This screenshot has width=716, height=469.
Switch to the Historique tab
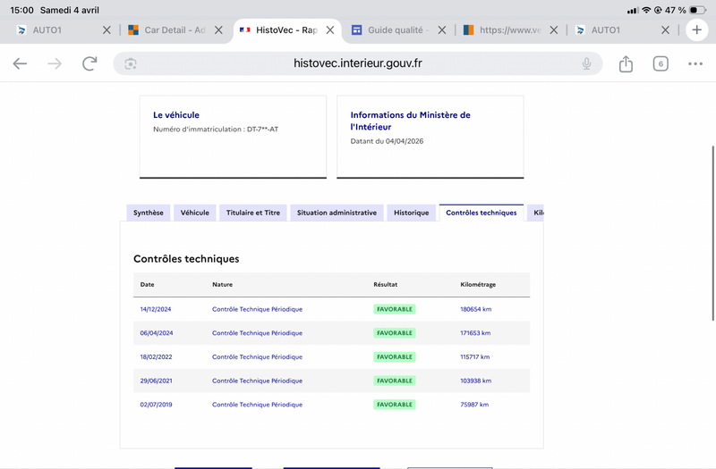tap(411, 213)
